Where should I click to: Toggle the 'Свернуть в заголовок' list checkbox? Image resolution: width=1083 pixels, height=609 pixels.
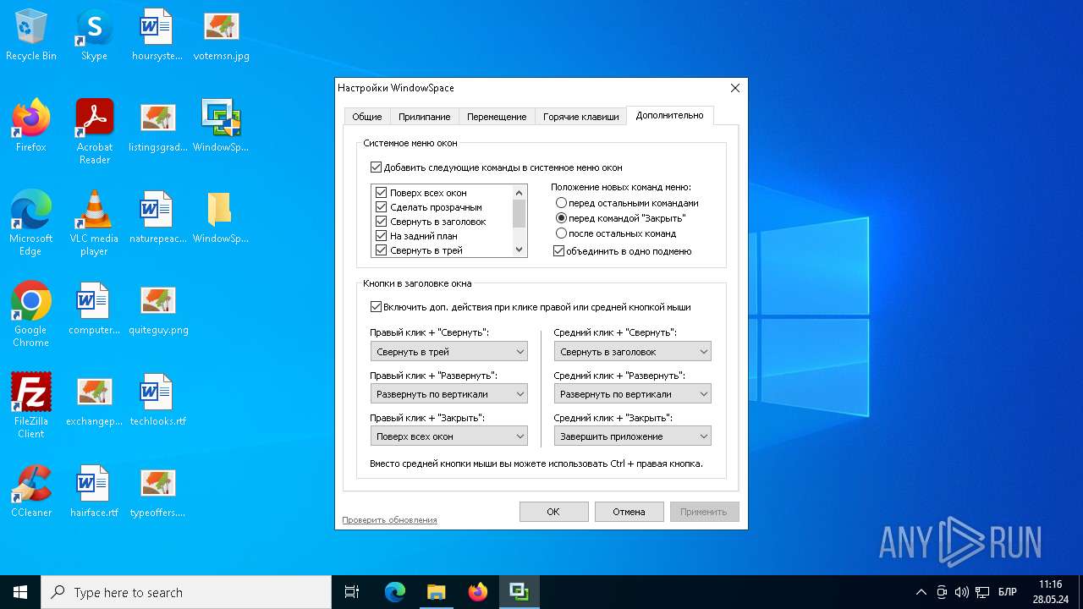(x=381, y=222)
